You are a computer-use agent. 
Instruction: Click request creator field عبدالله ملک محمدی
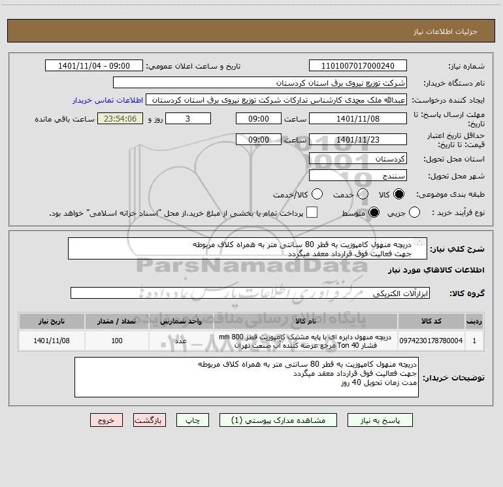276,100
